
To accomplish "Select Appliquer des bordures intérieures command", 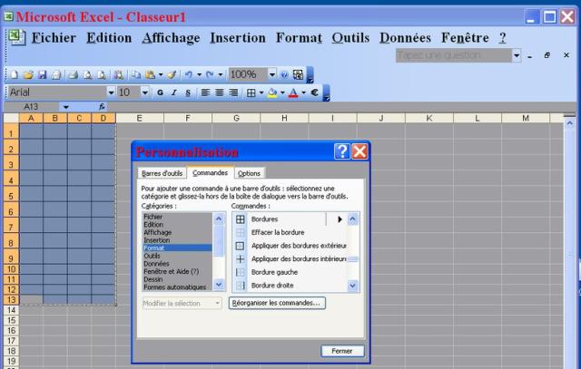I will point(290,259).
